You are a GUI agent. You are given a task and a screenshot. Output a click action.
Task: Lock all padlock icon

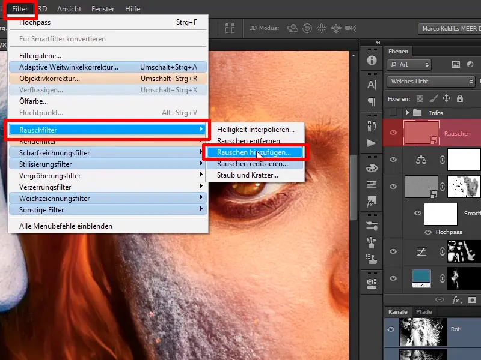click(459, 98)
